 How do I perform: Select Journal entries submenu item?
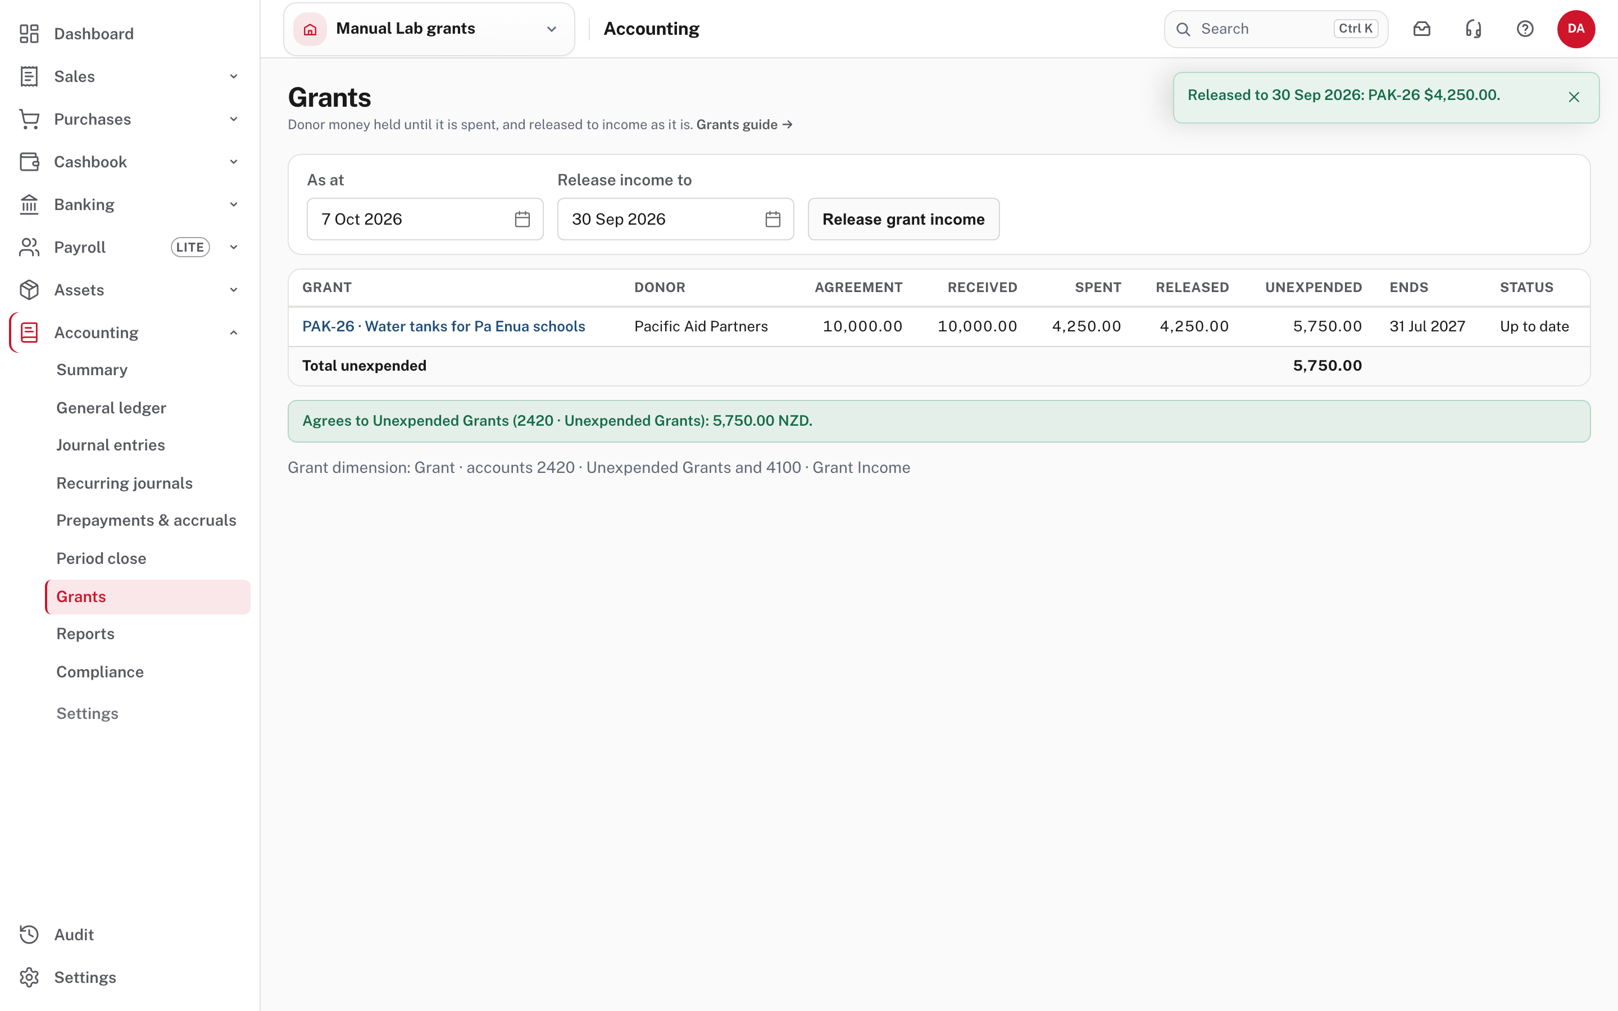(x=110, y=445)
